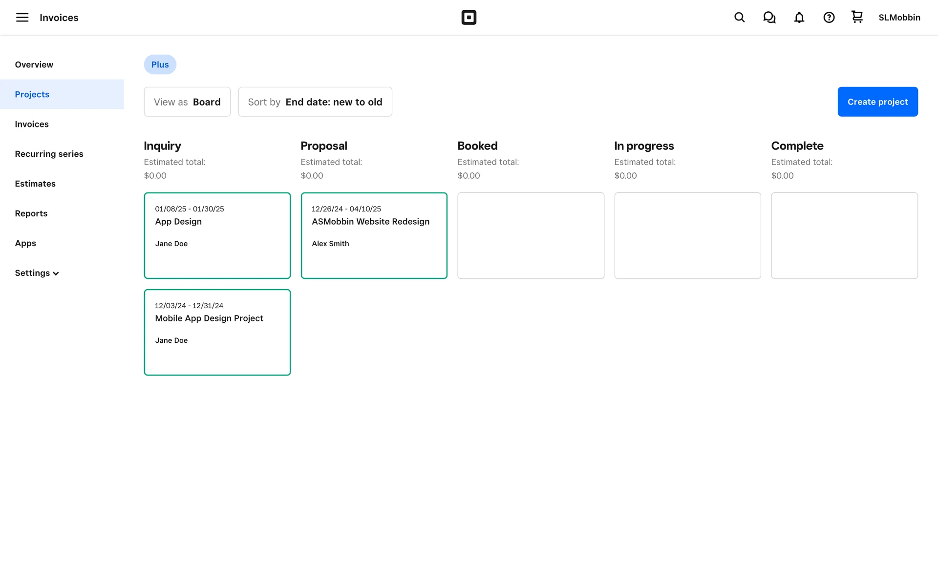The height and width of the screenshot is (586, 938).
Task: Select Estimates in the sidebar
Action: 35,184
